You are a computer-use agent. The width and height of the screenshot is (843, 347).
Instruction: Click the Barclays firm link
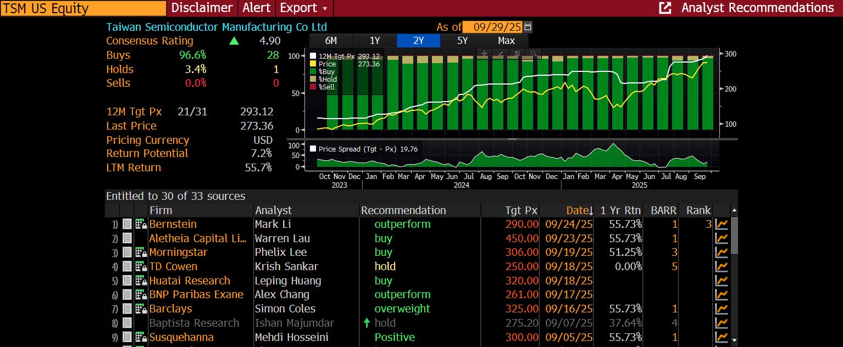pos(171,309)
